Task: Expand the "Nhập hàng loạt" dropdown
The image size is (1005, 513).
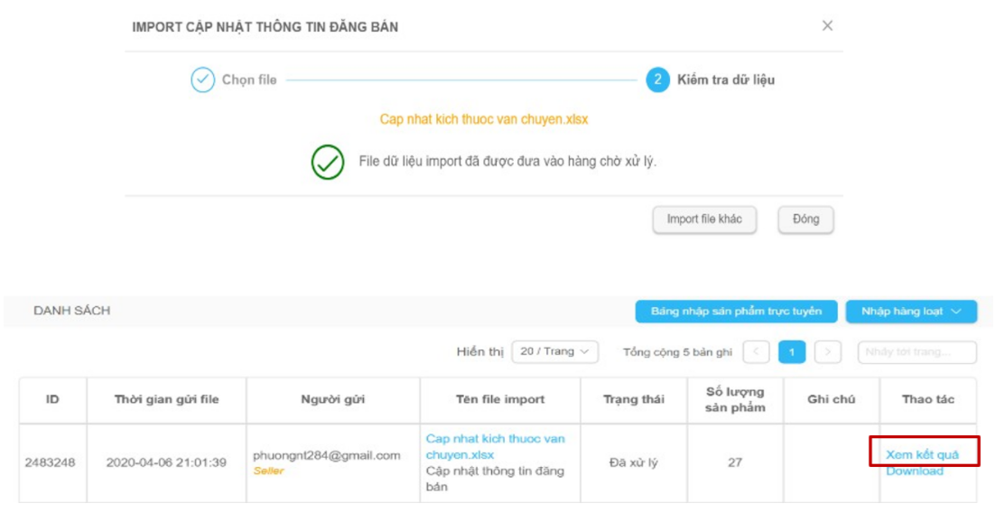Action: tap(910, 312)
